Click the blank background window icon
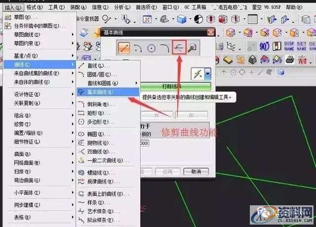This screenshot has height=227, width=316. pos(253,19)
